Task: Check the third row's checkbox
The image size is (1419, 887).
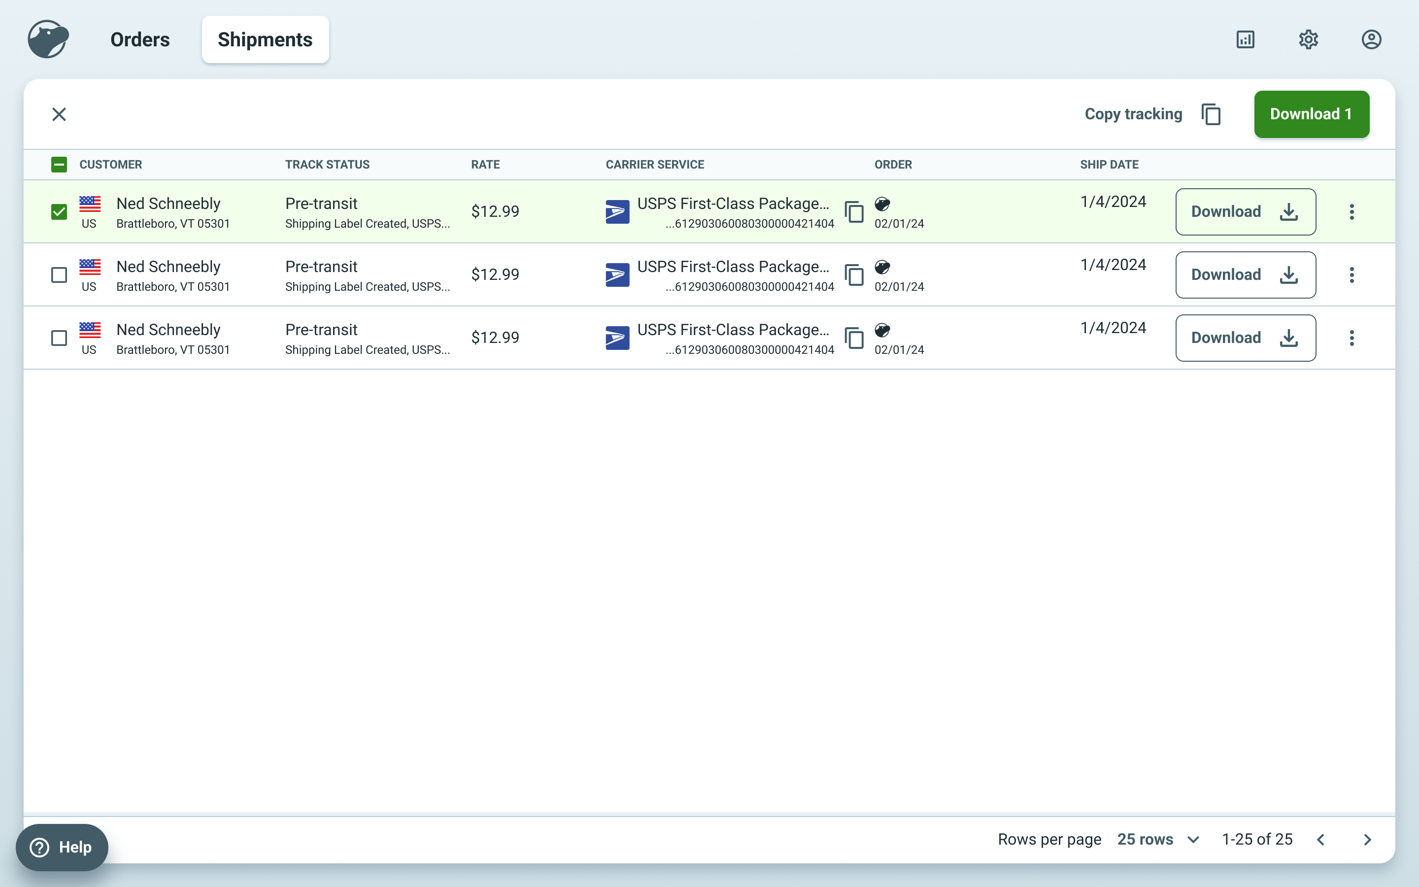Action: [x=59, y=338]
